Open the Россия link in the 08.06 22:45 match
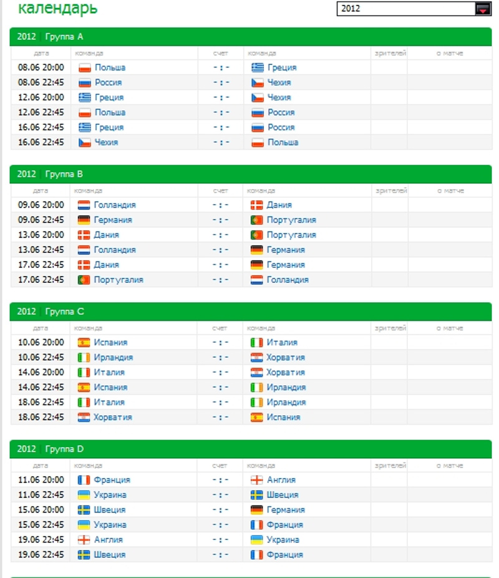Image resolution: width=499 pixels, height=578 pixels. tap(108, 82)
